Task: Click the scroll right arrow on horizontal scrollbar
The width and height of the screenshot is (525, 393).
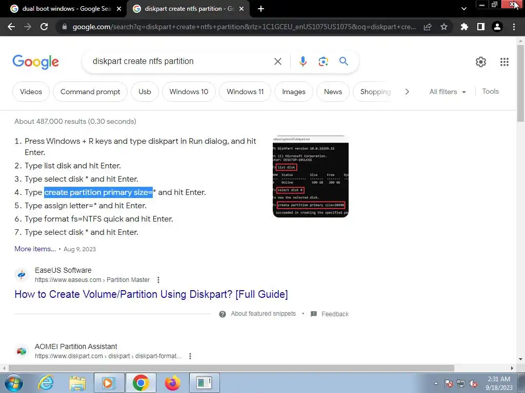Action: pyautogui.click(x=512, y=368)
